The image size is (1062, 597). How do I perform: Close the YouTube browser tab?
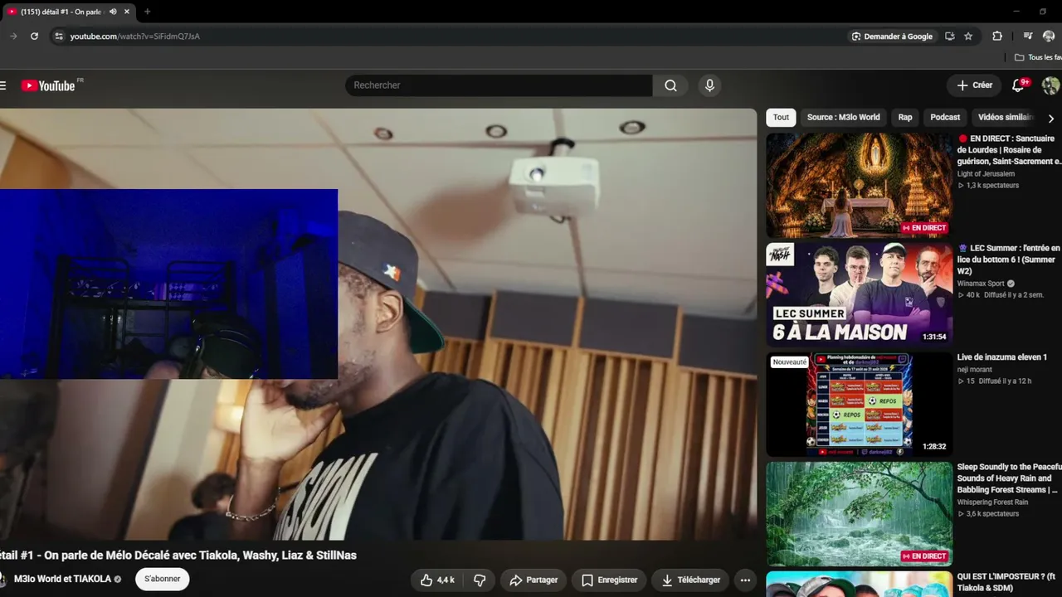[x=126, y=12]
